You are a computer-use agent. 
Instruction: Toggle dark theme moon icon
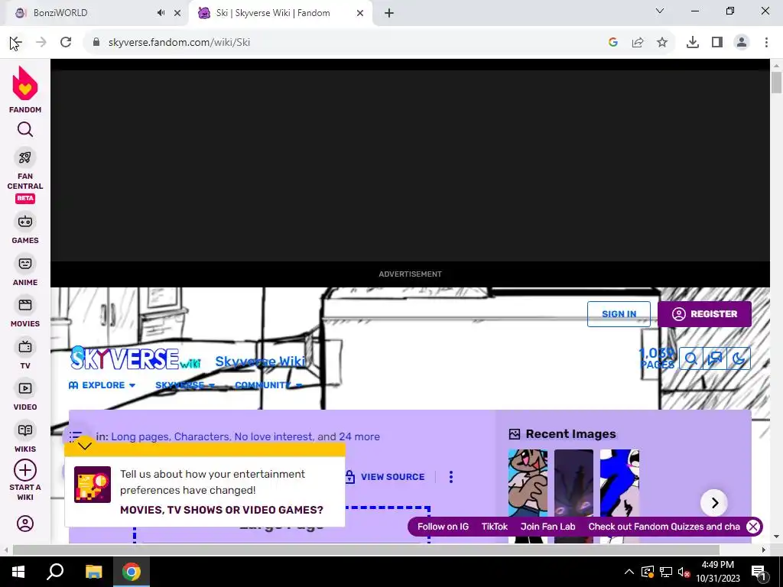click(x=739, y=358)
